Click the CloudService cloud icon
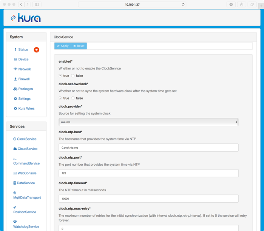This screenshot has width=264, height=231. (15, 149)
